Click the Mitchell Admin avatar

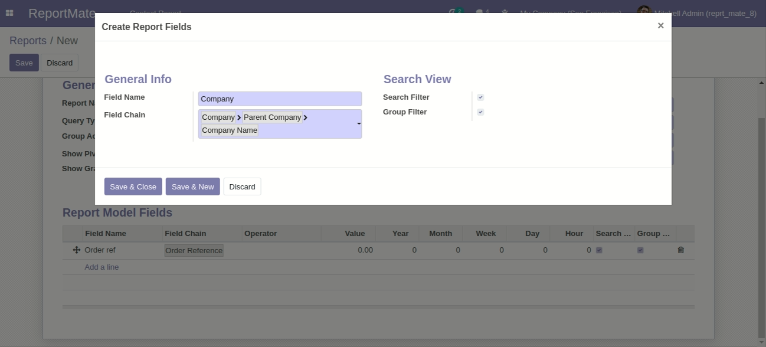pyautogui.click(x=643, y=12)
